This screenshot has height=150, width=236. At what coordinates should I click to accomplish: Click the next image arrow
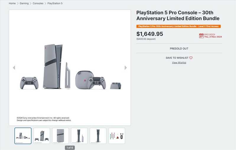[x=126, y=68]
